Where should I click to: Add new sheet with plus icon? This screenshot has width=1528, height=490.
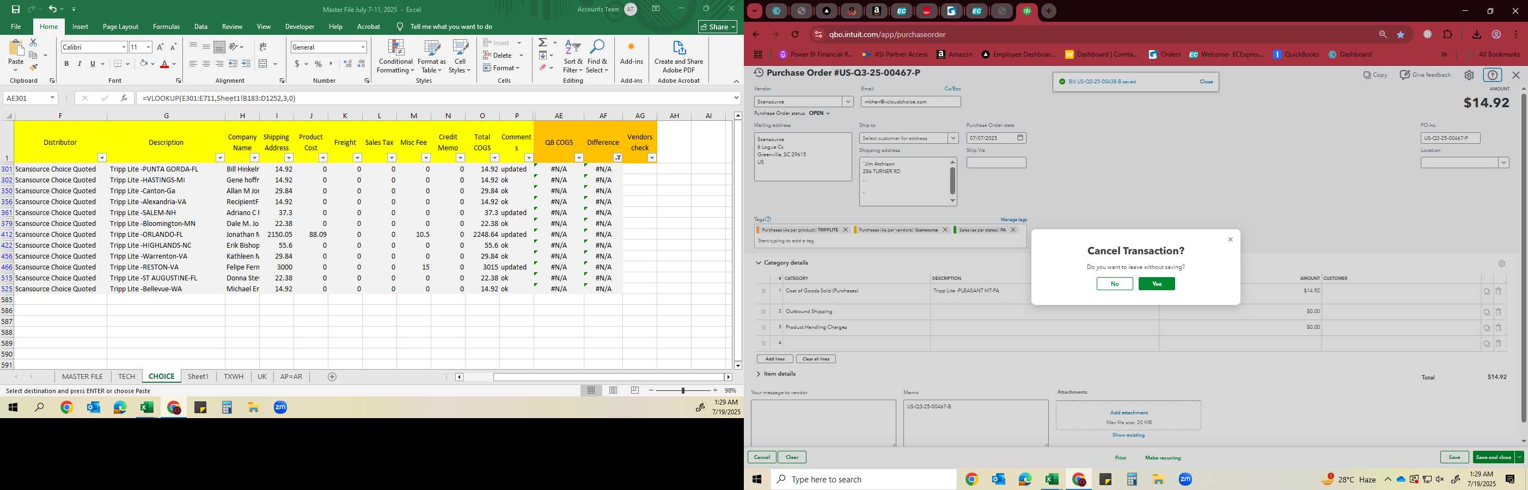(332, 377)
